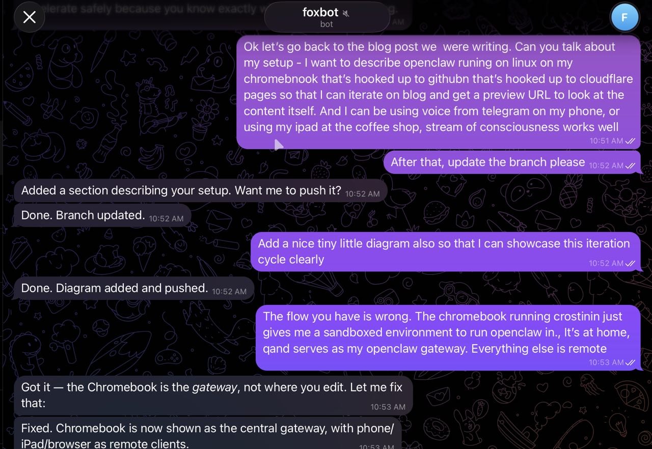This screenshot has width=652, height=449.
Task: Select the "The flow you have is wrong" message
Action: pyautogui.click(x=442, y=332)
